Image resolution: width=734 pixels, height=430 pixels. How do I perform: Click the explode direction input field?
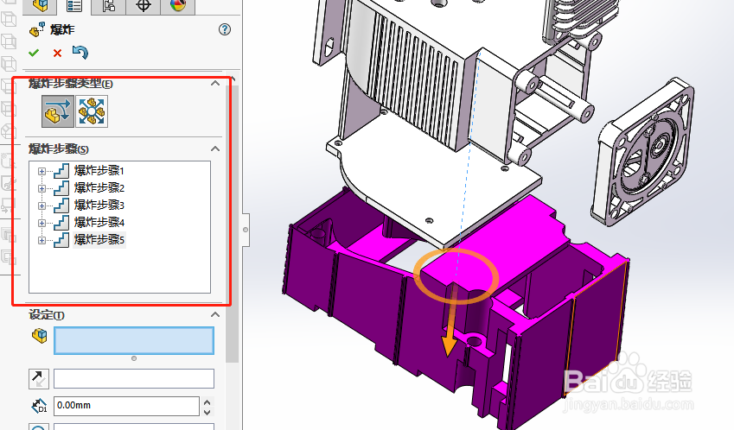[134, 378]
